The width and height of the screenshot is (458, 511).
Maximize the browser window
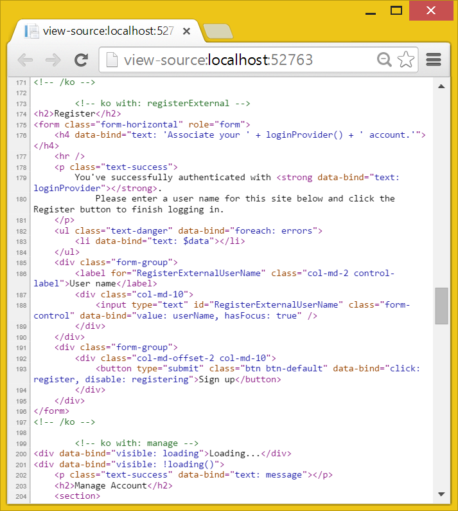[x=396, y=11]
